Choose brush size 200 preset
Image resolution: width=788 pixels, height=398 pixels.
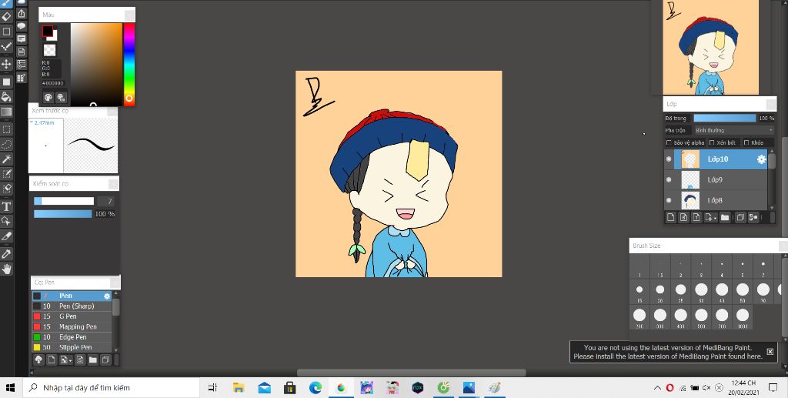[639, 318]
